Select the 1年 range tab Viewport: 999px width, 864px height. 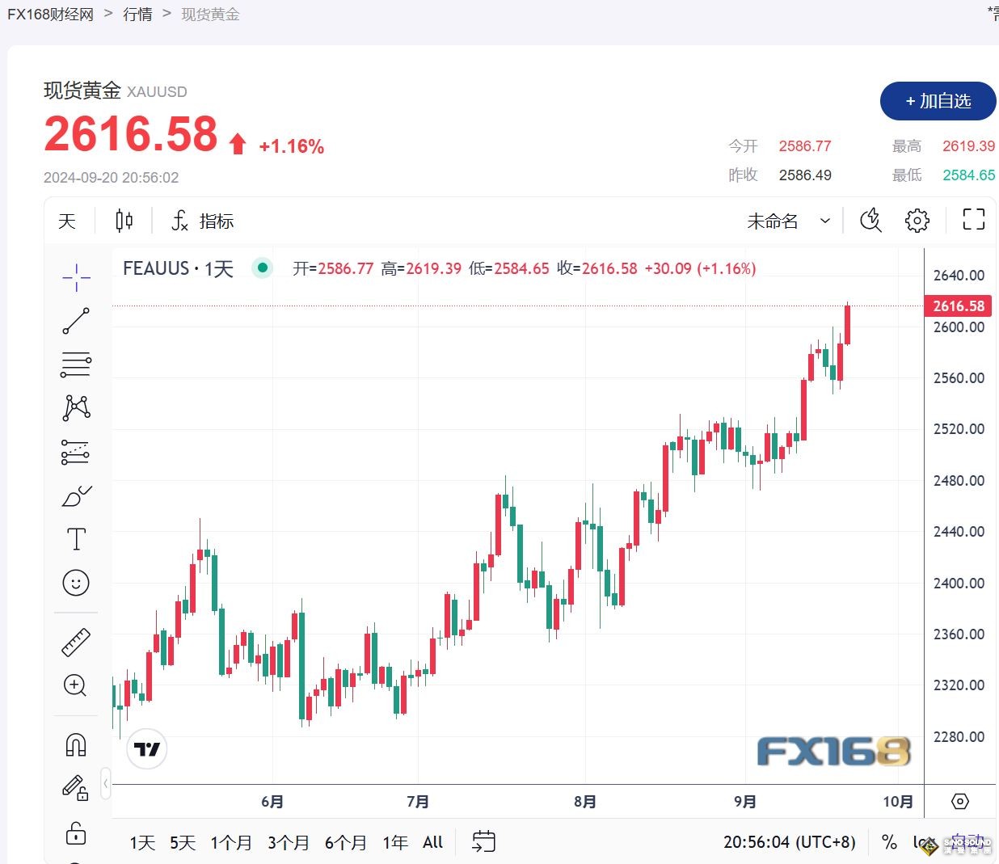(394, 842)
